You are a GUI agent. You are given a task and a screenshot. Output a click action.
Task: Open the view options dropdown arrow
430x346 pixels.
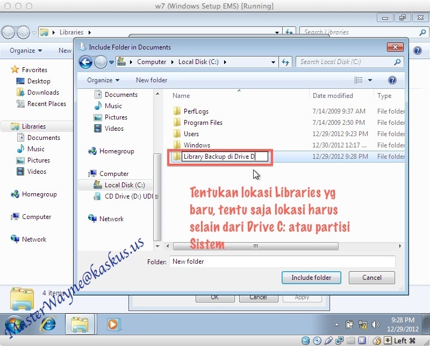pyautogui.click(x=370, y=80)
